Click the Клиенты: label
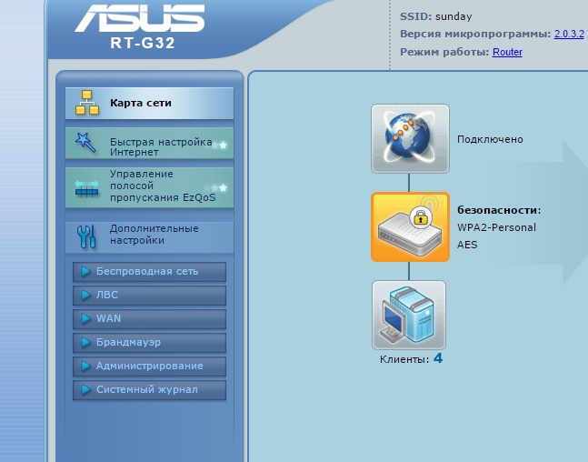 [404, 359]
